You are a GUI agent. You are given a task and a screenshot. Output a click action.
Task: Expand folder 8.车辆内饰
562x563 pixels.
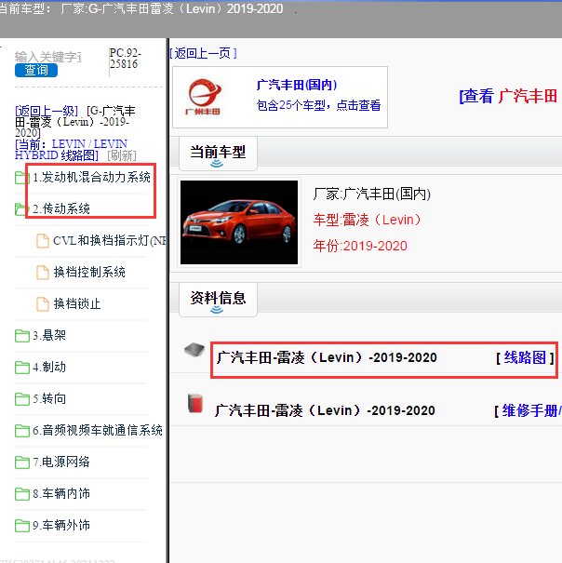[x=61, y=493]
